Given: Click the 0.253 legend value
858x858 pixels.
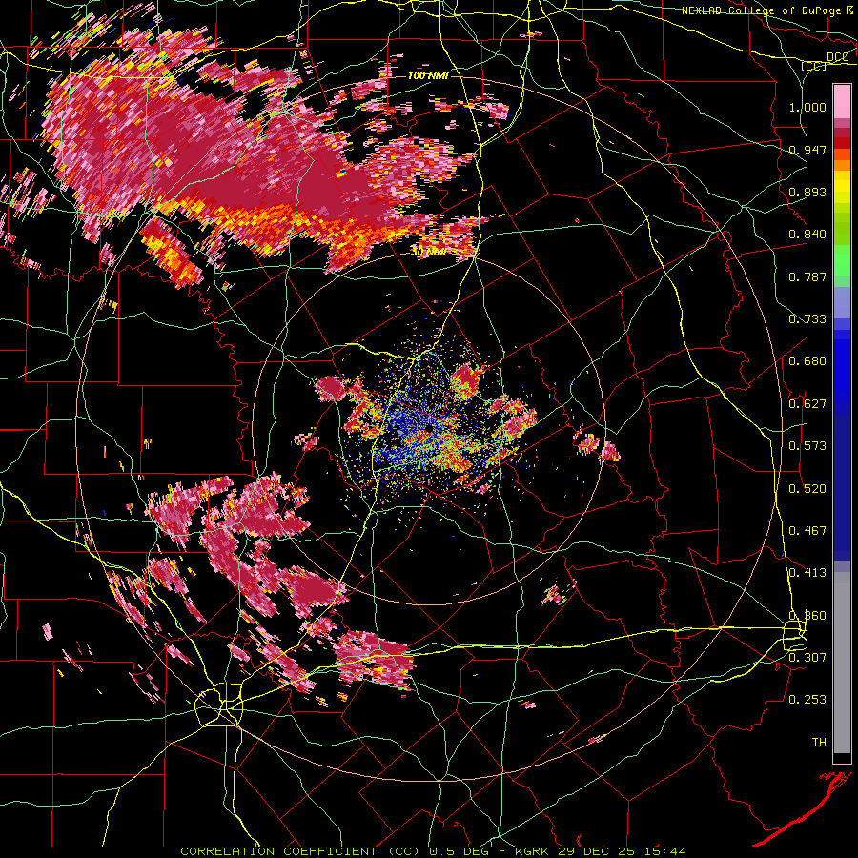Looking at the screenshot, I should tap(807, 700).
